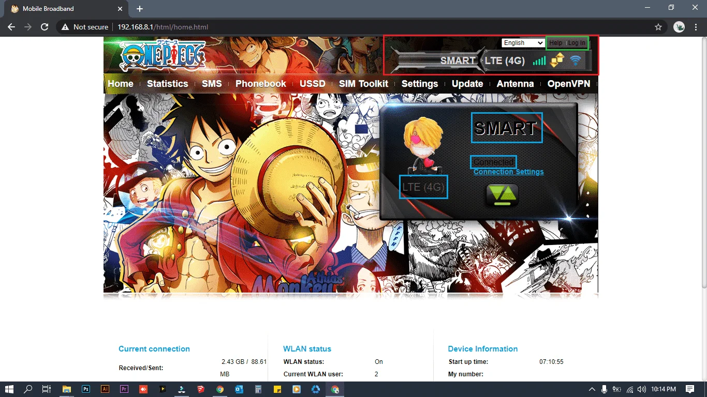
Task: Open the Settings menu
Action: [x=420, y=84]
